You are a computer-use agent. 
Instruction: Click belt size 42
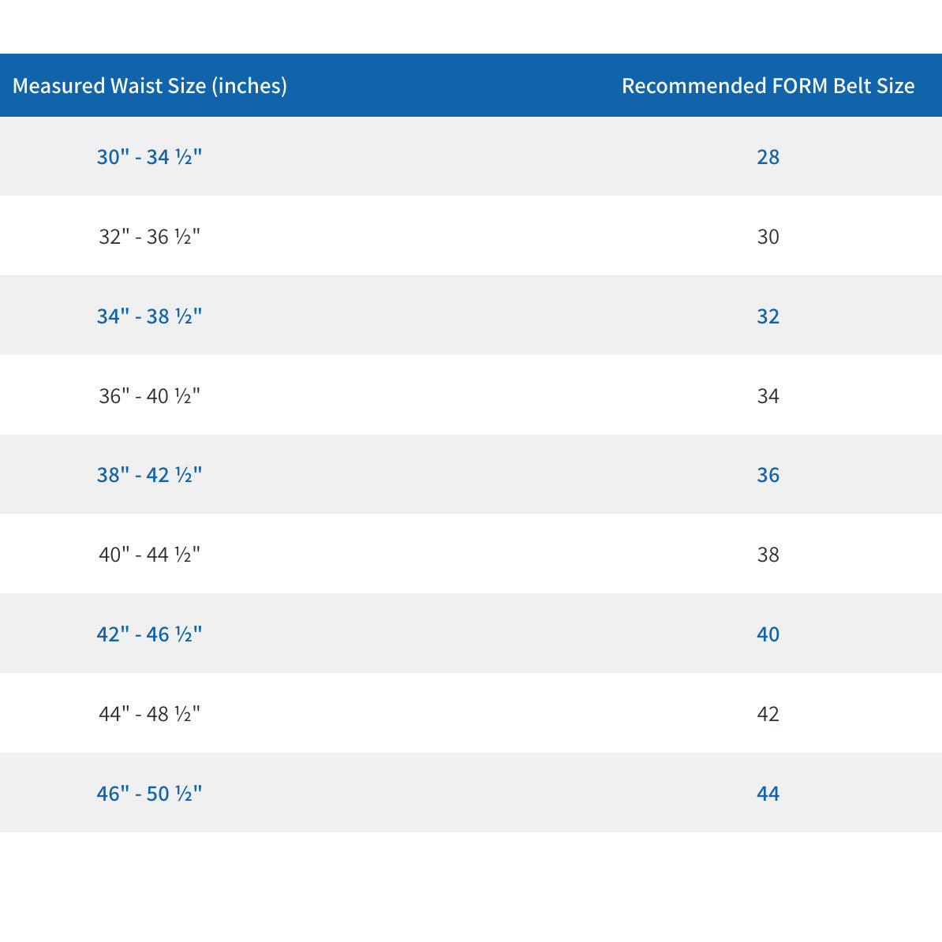[x=768, y=714]
